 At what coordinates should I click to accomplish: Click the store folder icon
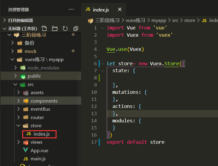click(x=26, y=126)
